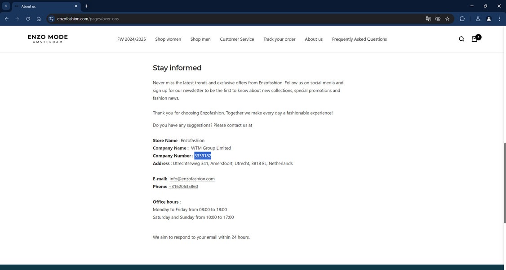The height and width of the screenshot is (270, 506).
Task: Click the highlighted company number 3339182
Action: (202, 156)
